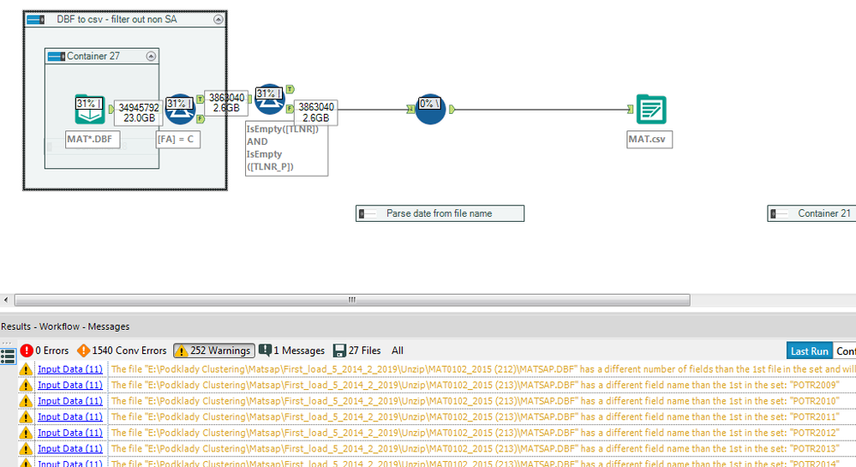
Task: Click the 34945792 23.0GB record count
Action: (139, 112)
